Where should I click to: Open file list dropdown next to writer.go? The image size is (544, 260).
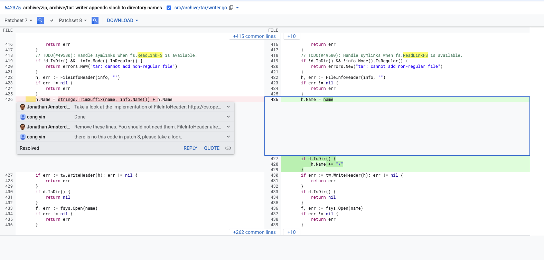[x=237, y=8]
